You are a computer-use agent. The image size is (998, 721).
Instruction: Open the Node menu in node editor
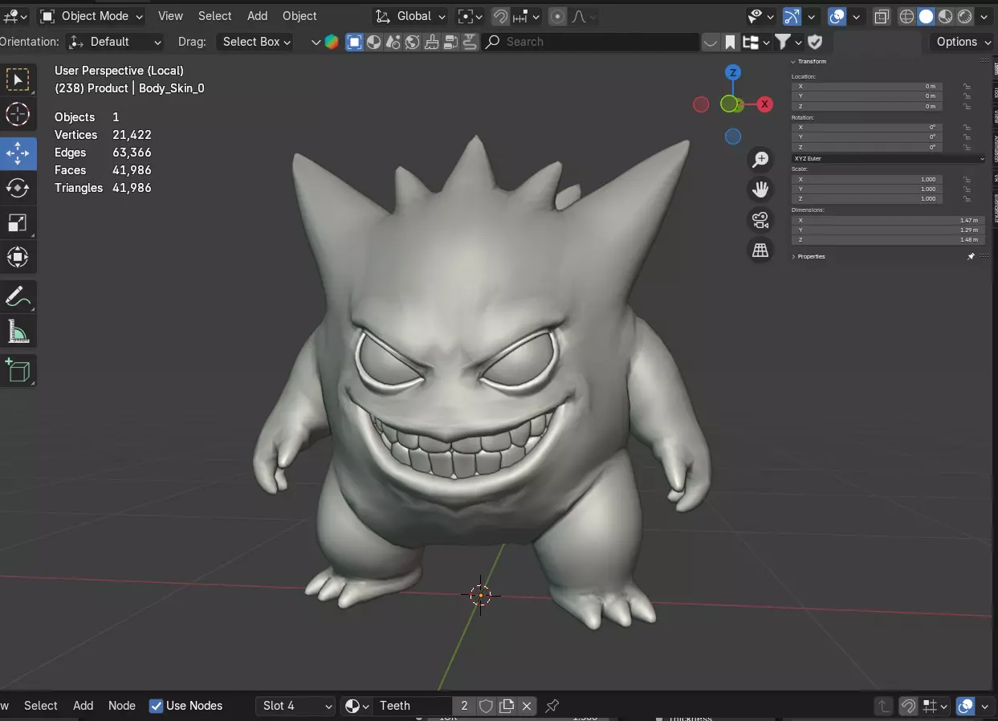(122, 706)
